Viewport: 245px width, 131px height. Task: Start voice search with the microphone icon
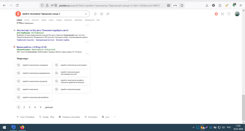pos(95,14)
